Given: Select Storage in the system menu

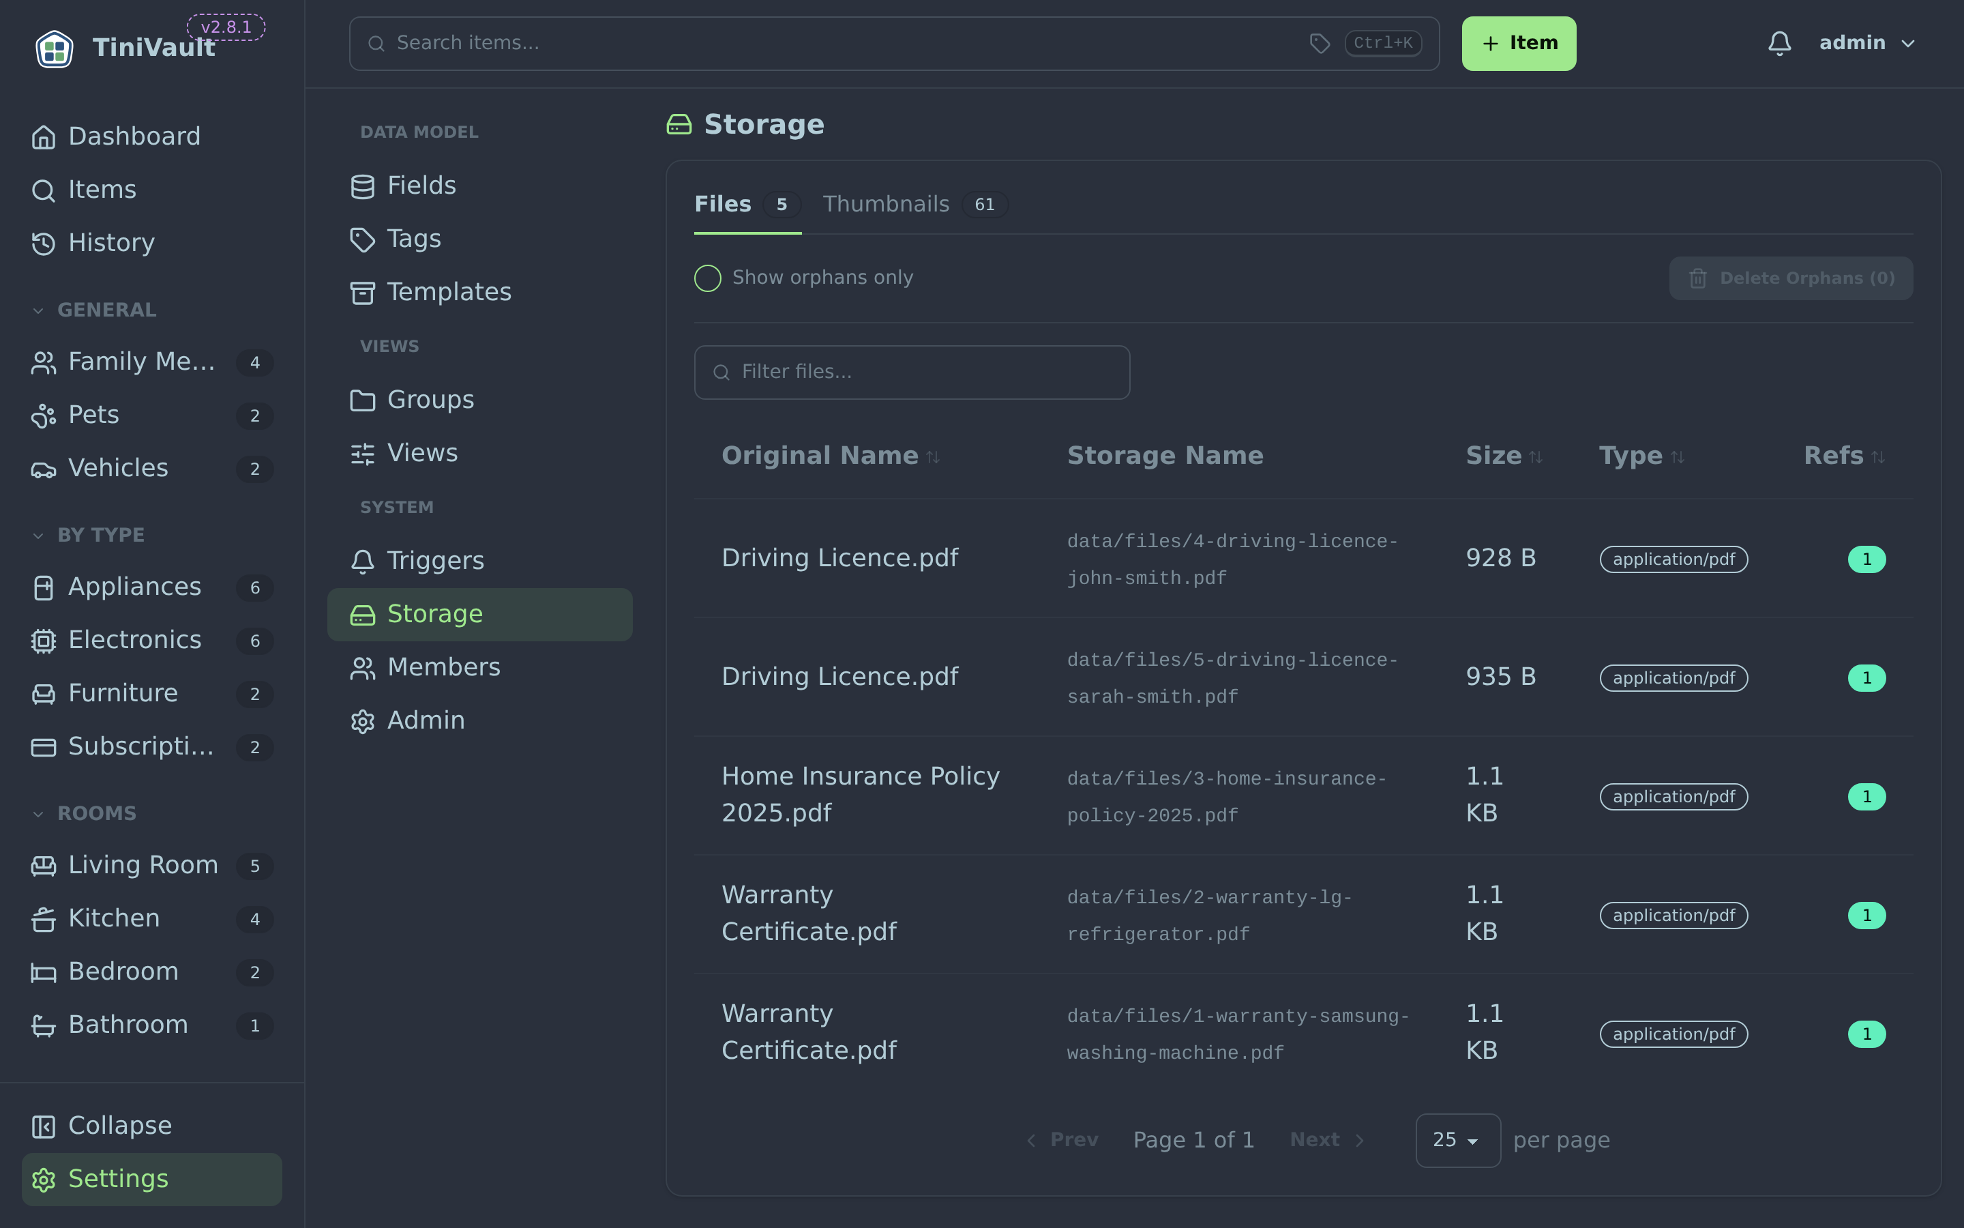Looking at the screenshot, I should pyautogui.click(x=479, y=615).
